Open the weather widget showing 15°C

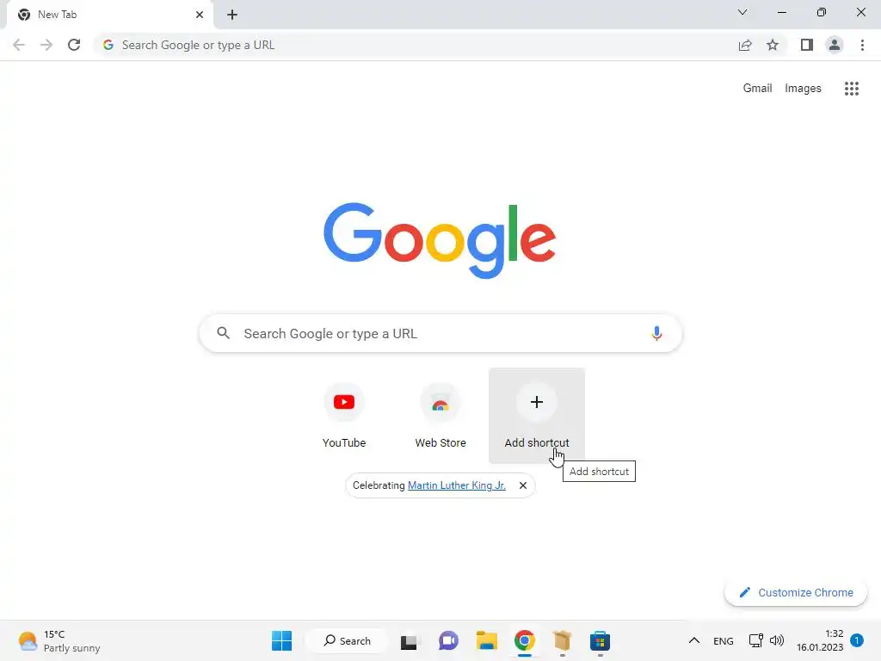59,640
